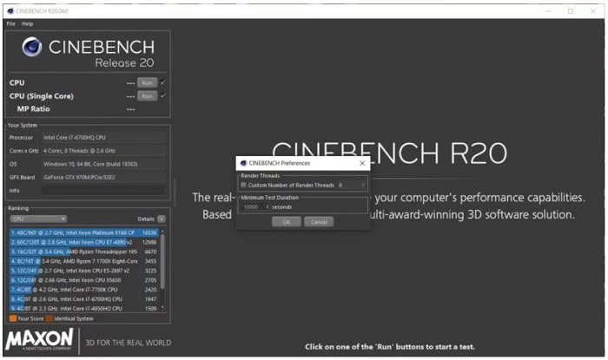The height and width of the screenshot is (360, 608).
Task: Click the render threads count field
Action: point(351,185)
